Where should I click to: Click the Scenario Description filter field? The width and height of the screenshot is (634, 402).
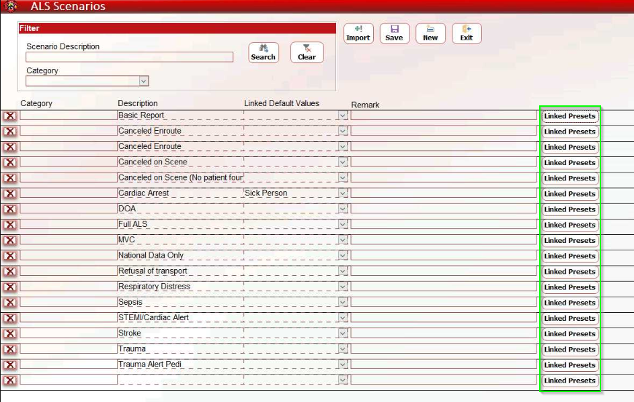coord(129,57)
